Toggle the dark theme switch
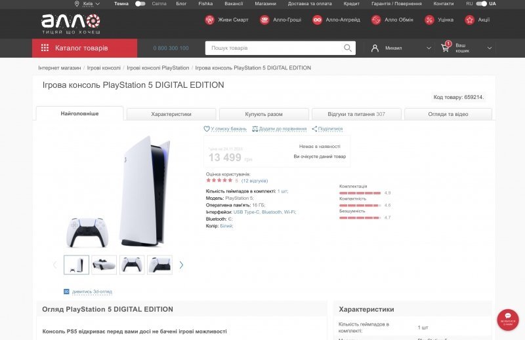 click(x=140, y=4)
